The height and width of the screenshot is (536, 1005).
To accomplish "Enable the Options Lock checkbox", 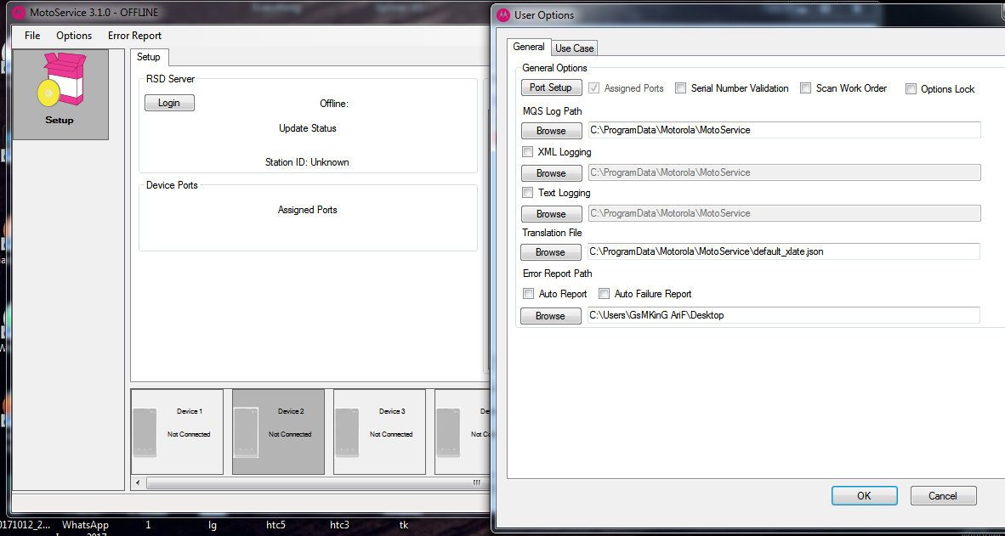I will click(911, 89).
